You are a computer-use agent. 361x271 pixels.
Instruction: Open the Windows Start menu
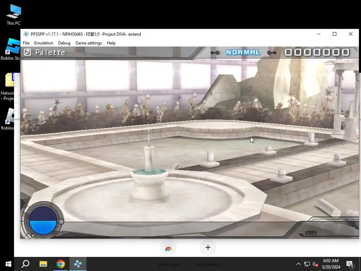click(8, 264)
